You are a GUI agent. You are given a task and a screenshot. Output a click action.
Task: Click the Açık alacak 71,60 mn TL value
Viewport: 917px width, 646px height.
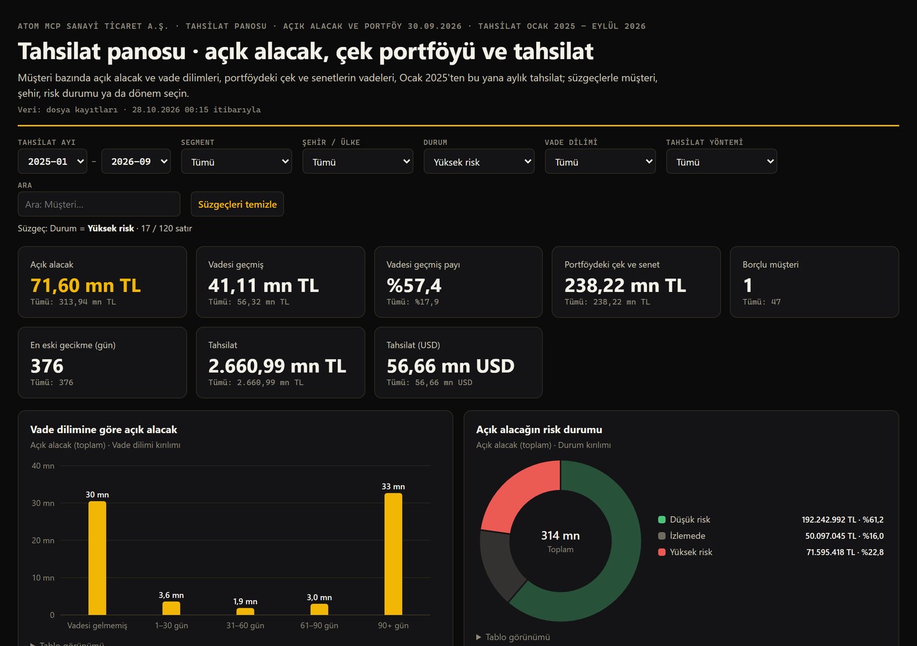(85, 285)
